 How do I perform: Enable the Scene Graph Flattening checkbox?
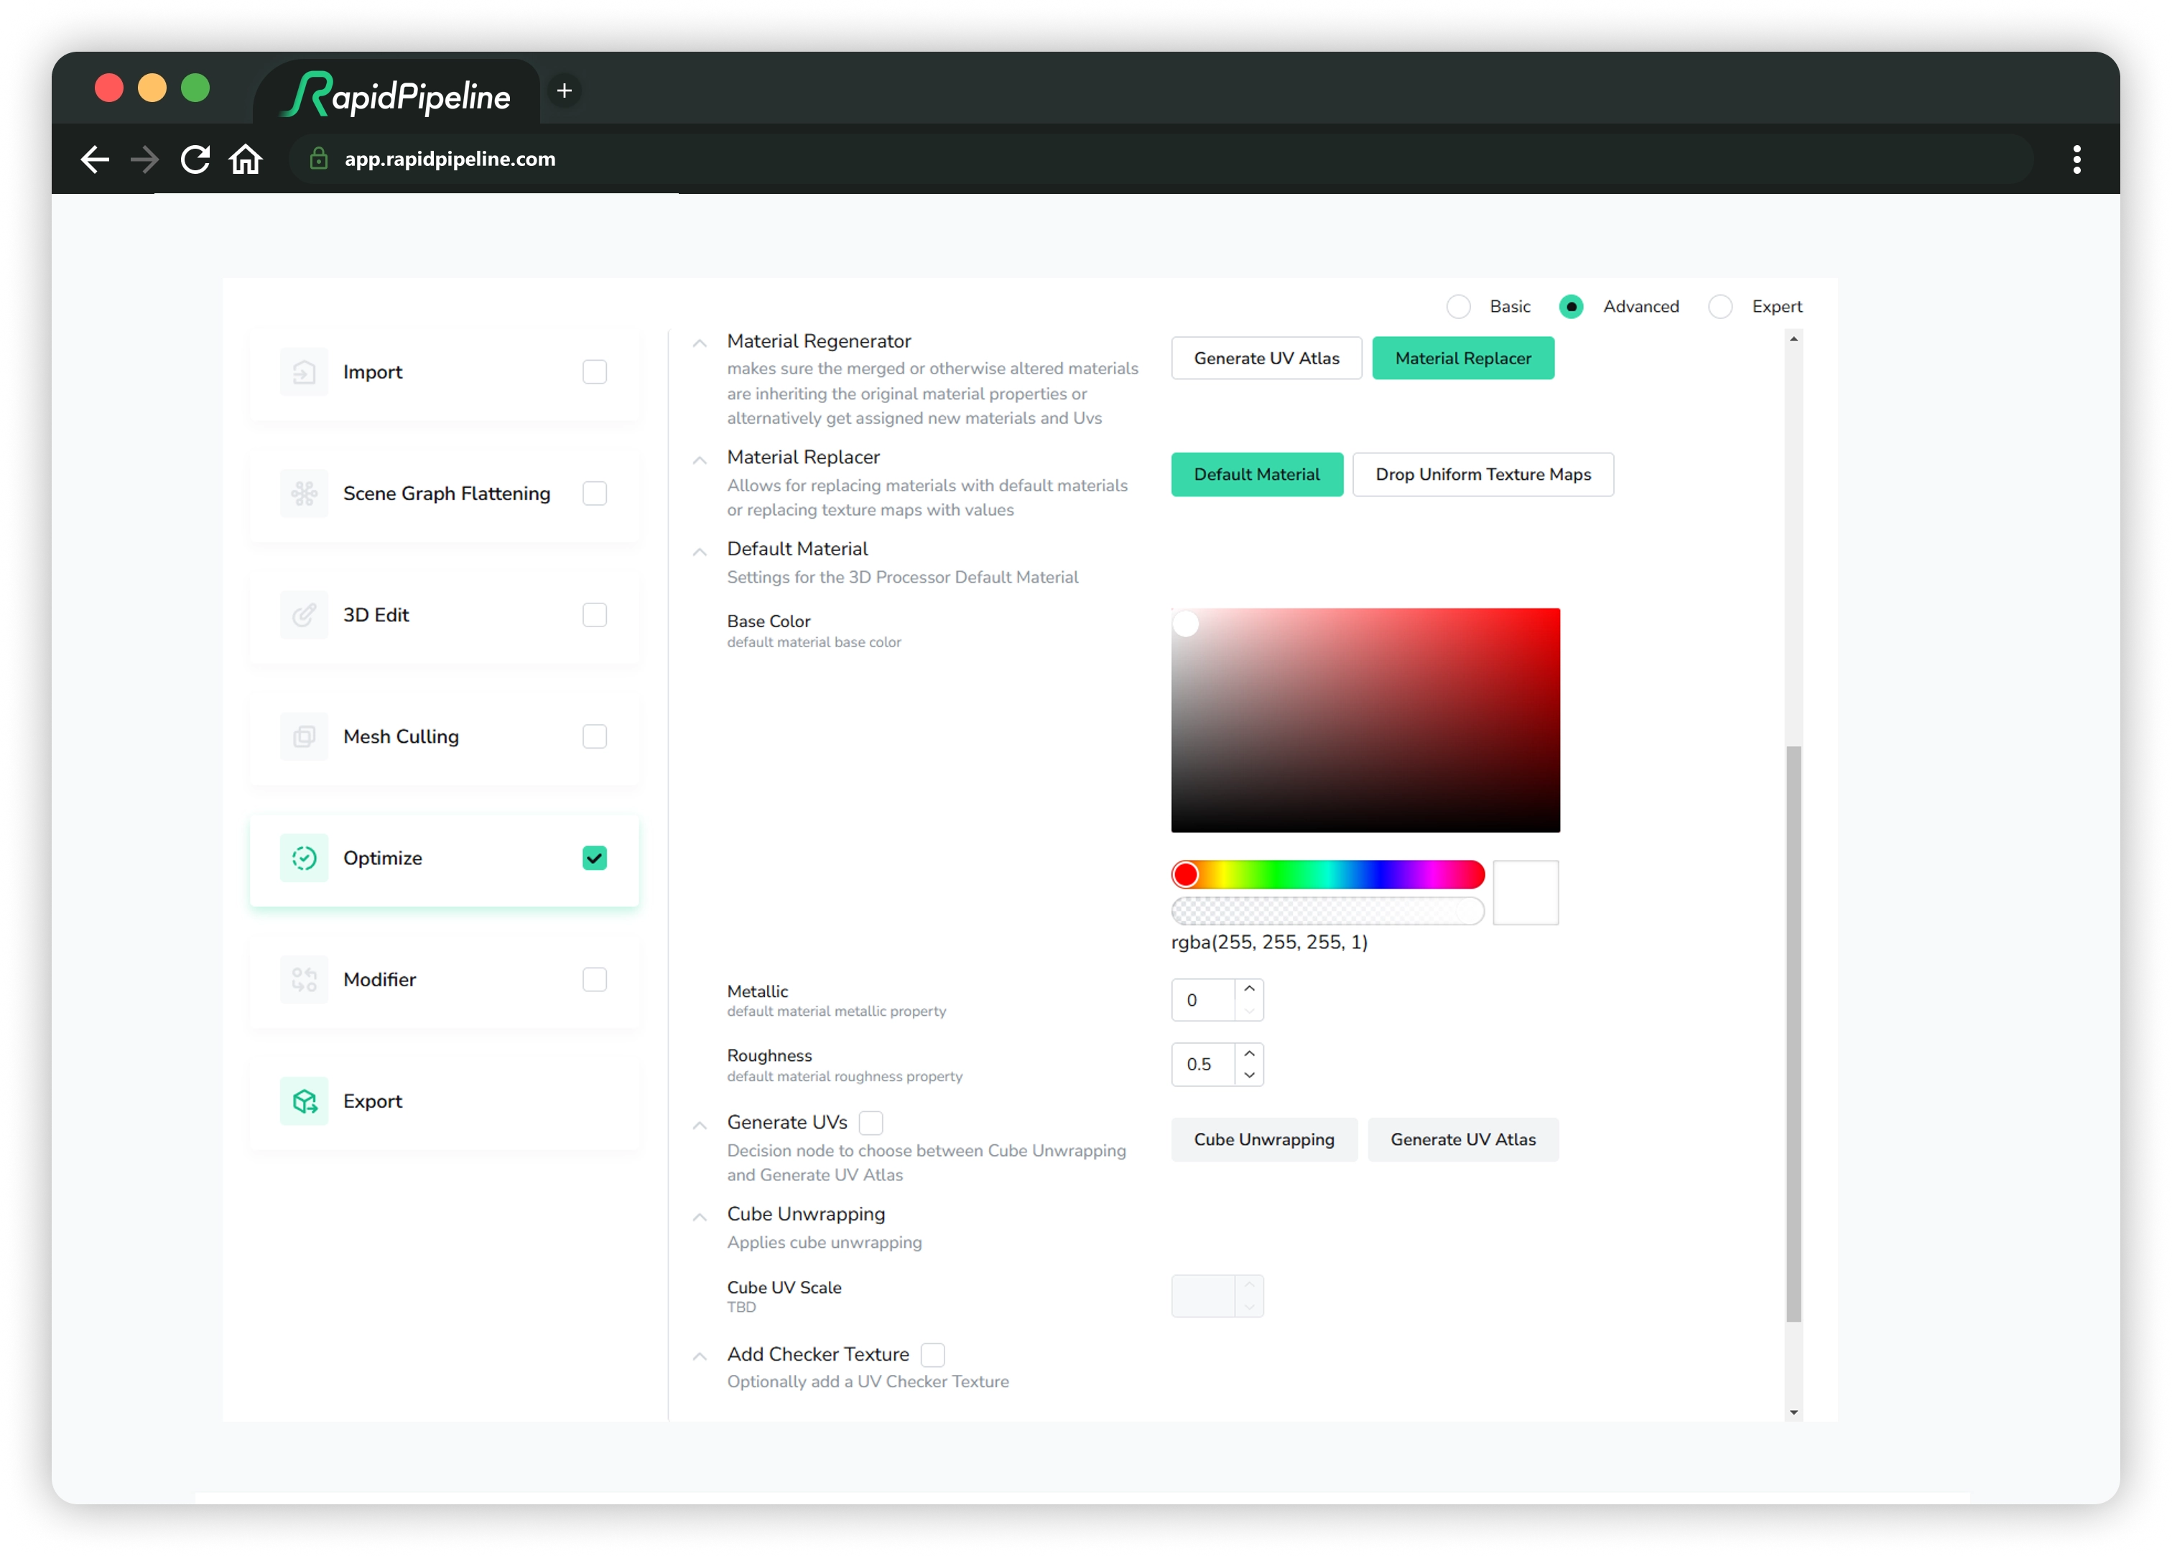click(x=595, y=494)
